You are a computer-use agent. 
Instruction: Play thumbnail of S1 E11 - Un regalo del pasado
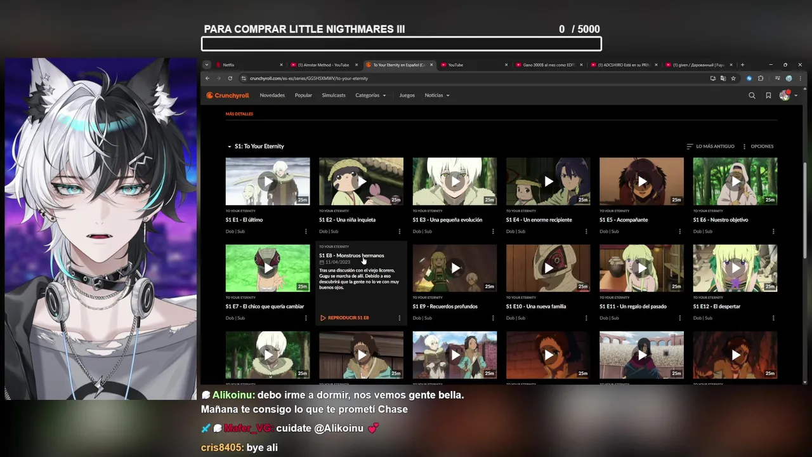click(x=642, y=268)
